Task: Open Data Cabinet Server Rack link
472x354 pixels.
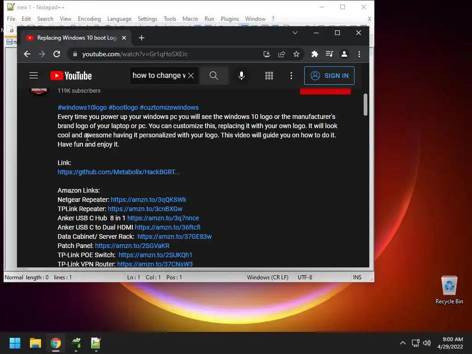Action: point(175,236)
